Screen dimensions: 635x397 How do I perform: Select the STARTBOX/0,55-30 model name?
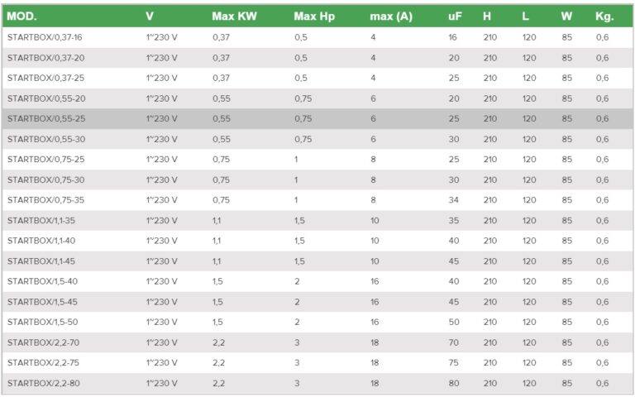click(46, 139)
